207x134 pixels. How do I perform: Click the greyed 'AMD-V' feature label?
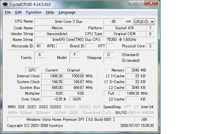click(135, 113)
